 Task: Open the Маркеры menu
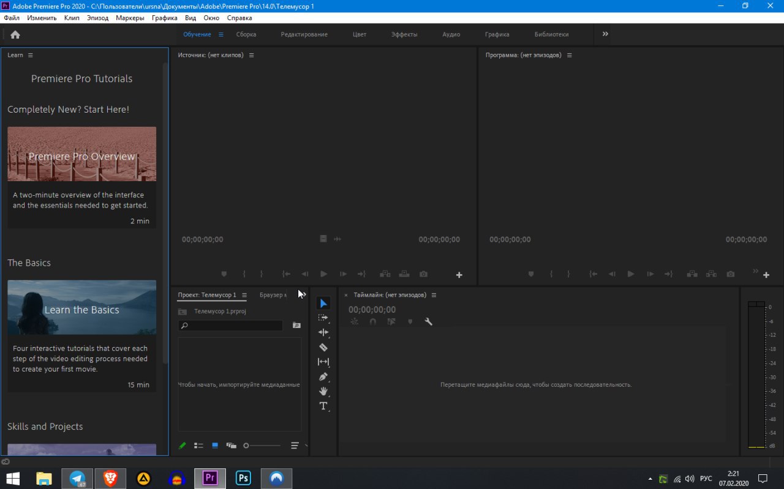tap(130, 18)
